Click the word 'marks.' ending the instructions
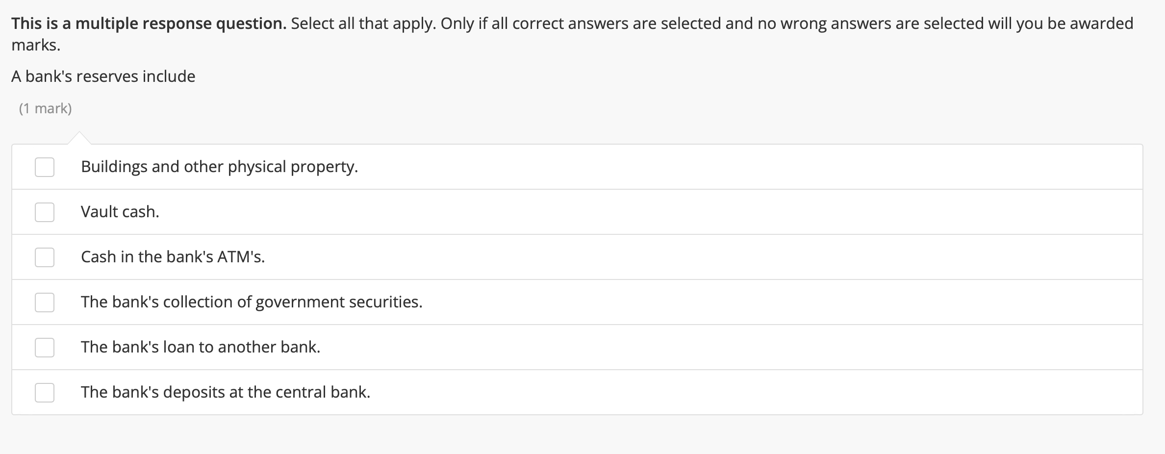 click(x=36, y=45)
